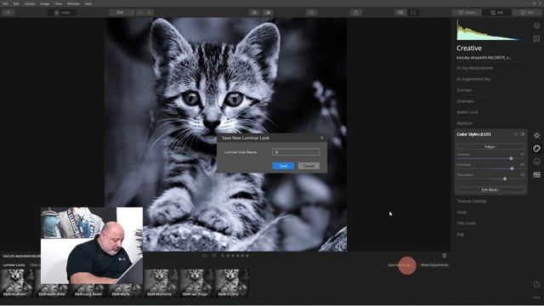Click the Cancel button in dialog
The height and width of the screenshot is (306, 544).
(x=309, y=166)
